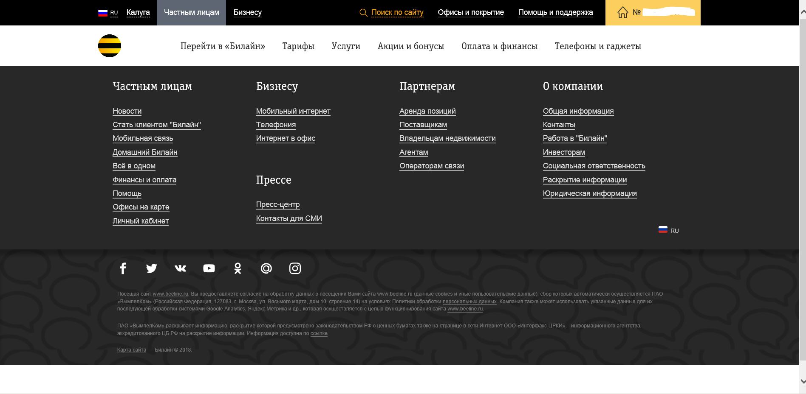
Task: Click the Beeline striped logo
Action: 110,46
